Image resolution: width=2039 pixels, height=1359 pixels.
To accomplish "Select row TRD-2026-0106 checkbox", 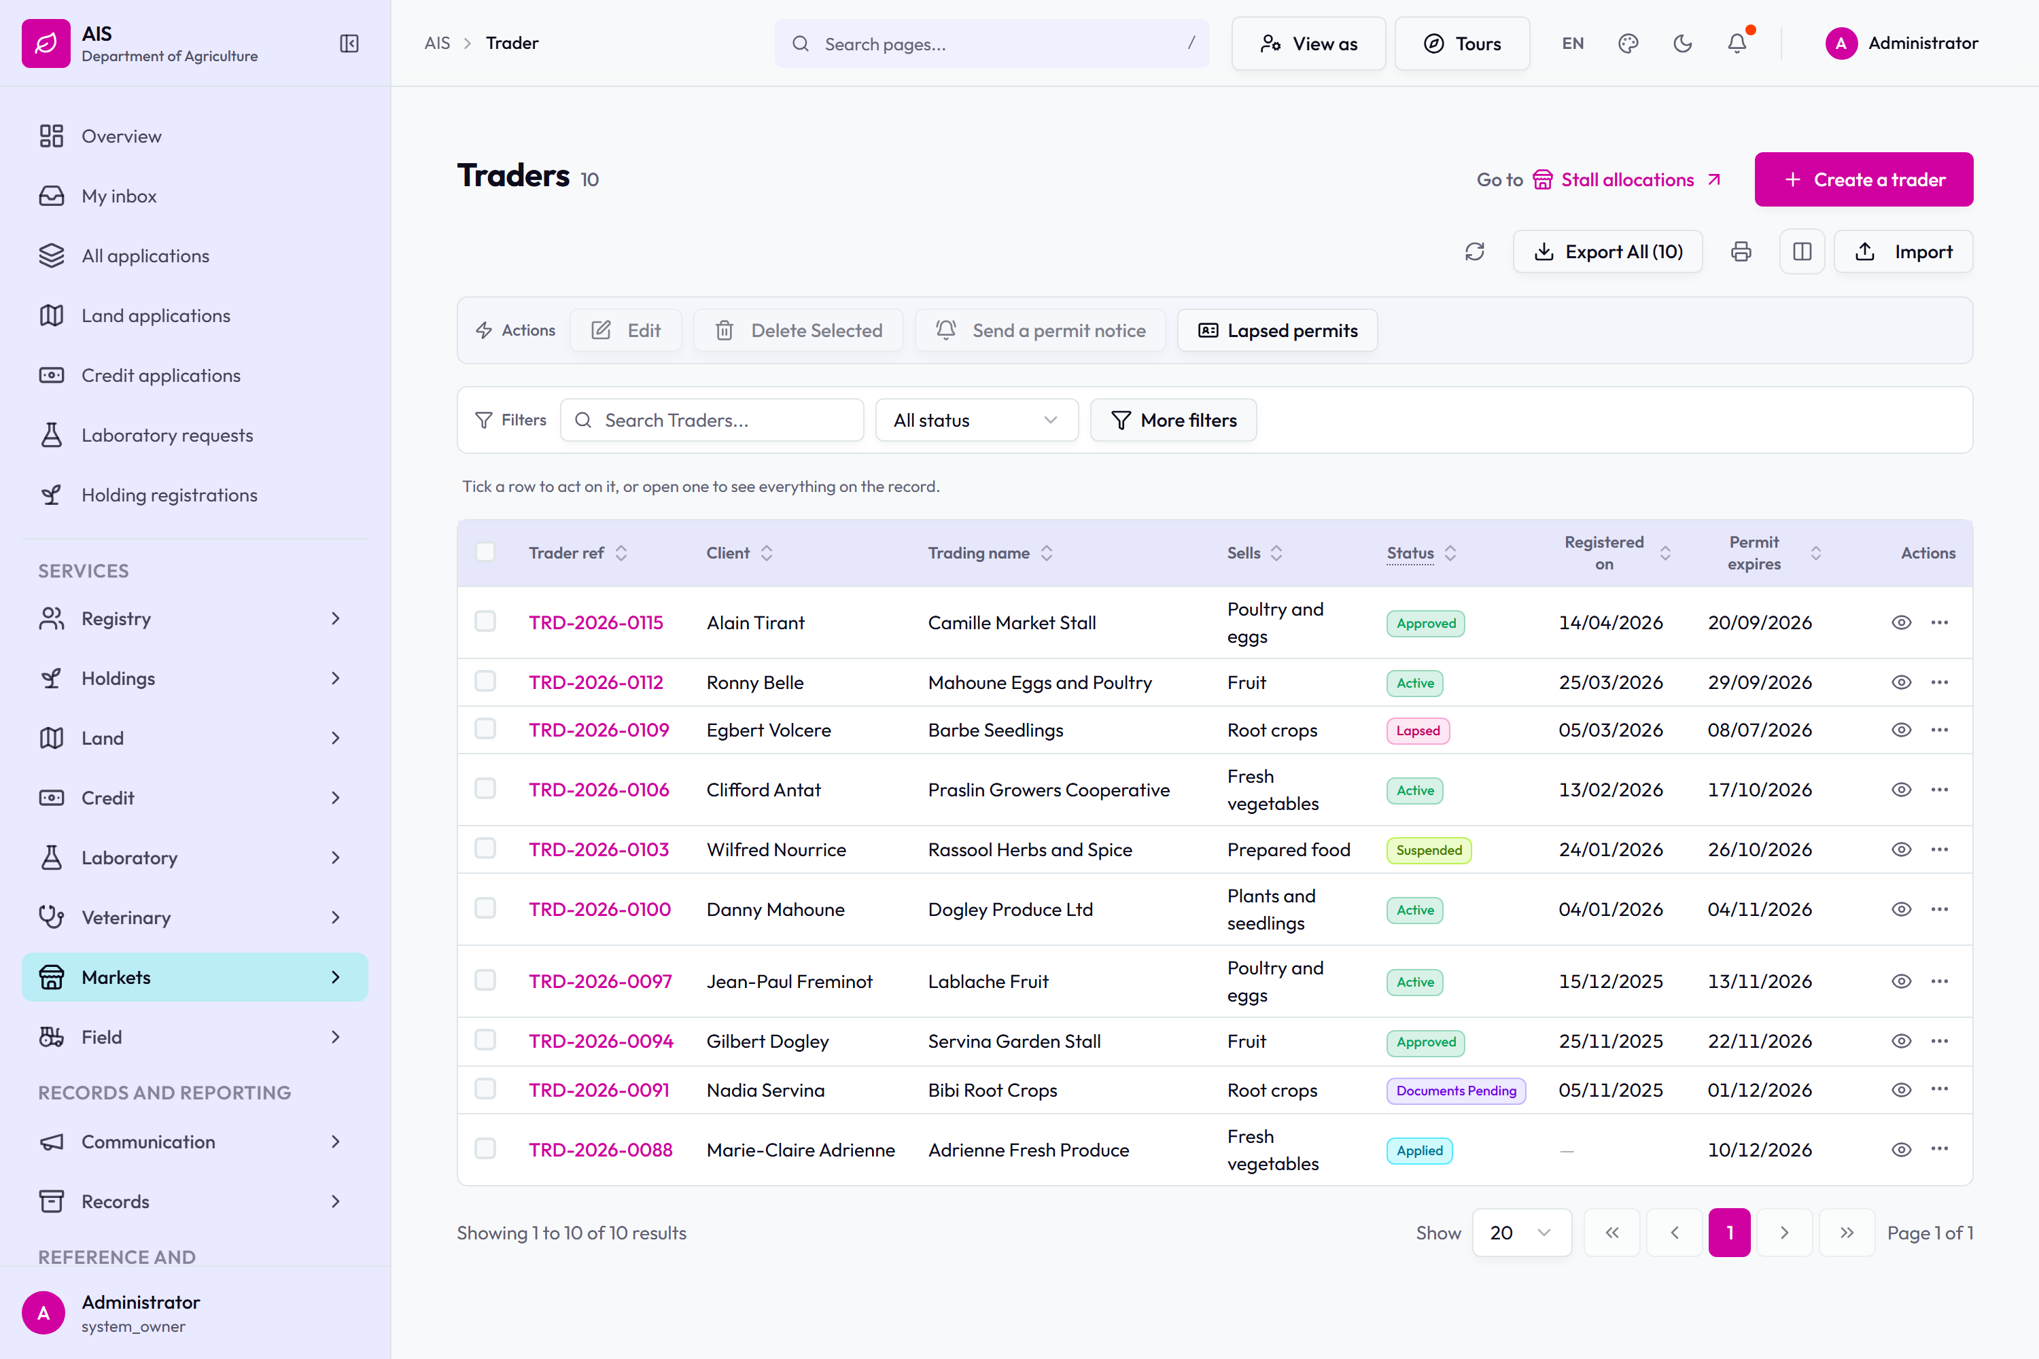I will click(x=485, y=789).
